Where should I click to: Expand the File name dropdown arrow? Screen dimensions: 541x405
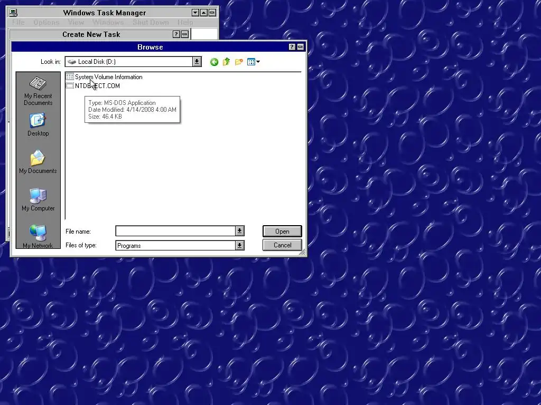coord(239,231)
